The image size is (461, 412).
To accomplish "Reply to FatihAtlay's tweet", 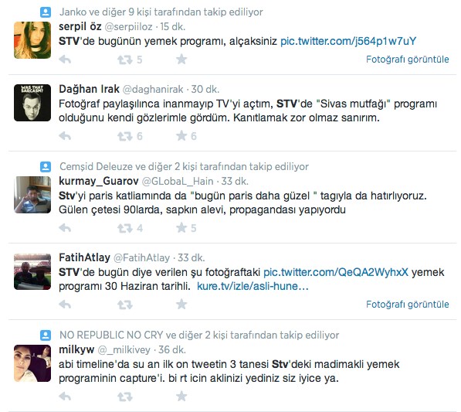I will tap(65, 305).
